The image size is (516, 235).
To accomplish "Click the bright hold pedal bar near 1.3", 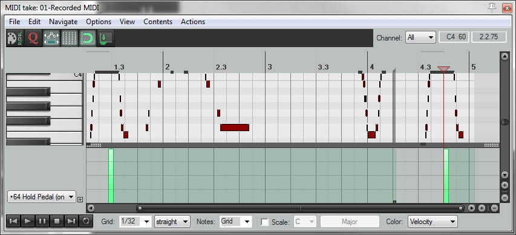I will point(111,176).
